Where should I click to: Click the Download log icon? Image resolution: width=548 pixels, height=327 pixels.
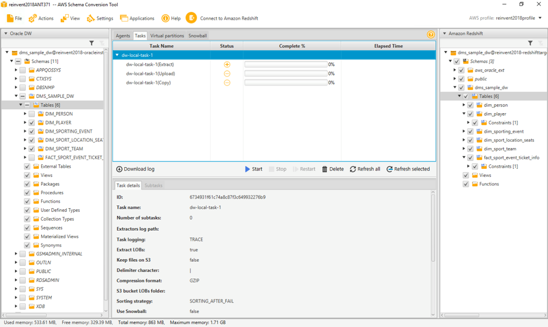pyautogui.click(x=119, y=169)
